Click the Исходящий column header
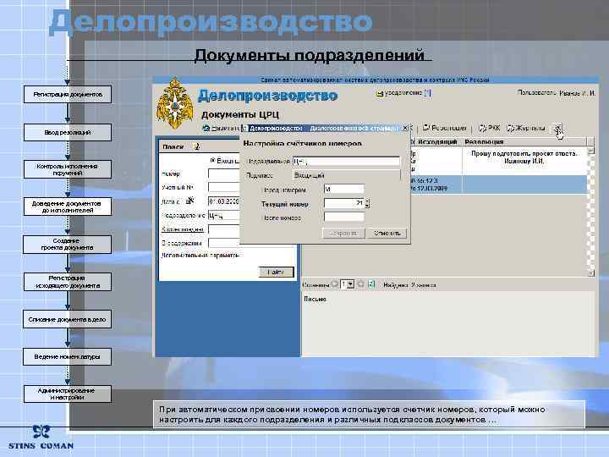609x457 pixels. point(437,142)
